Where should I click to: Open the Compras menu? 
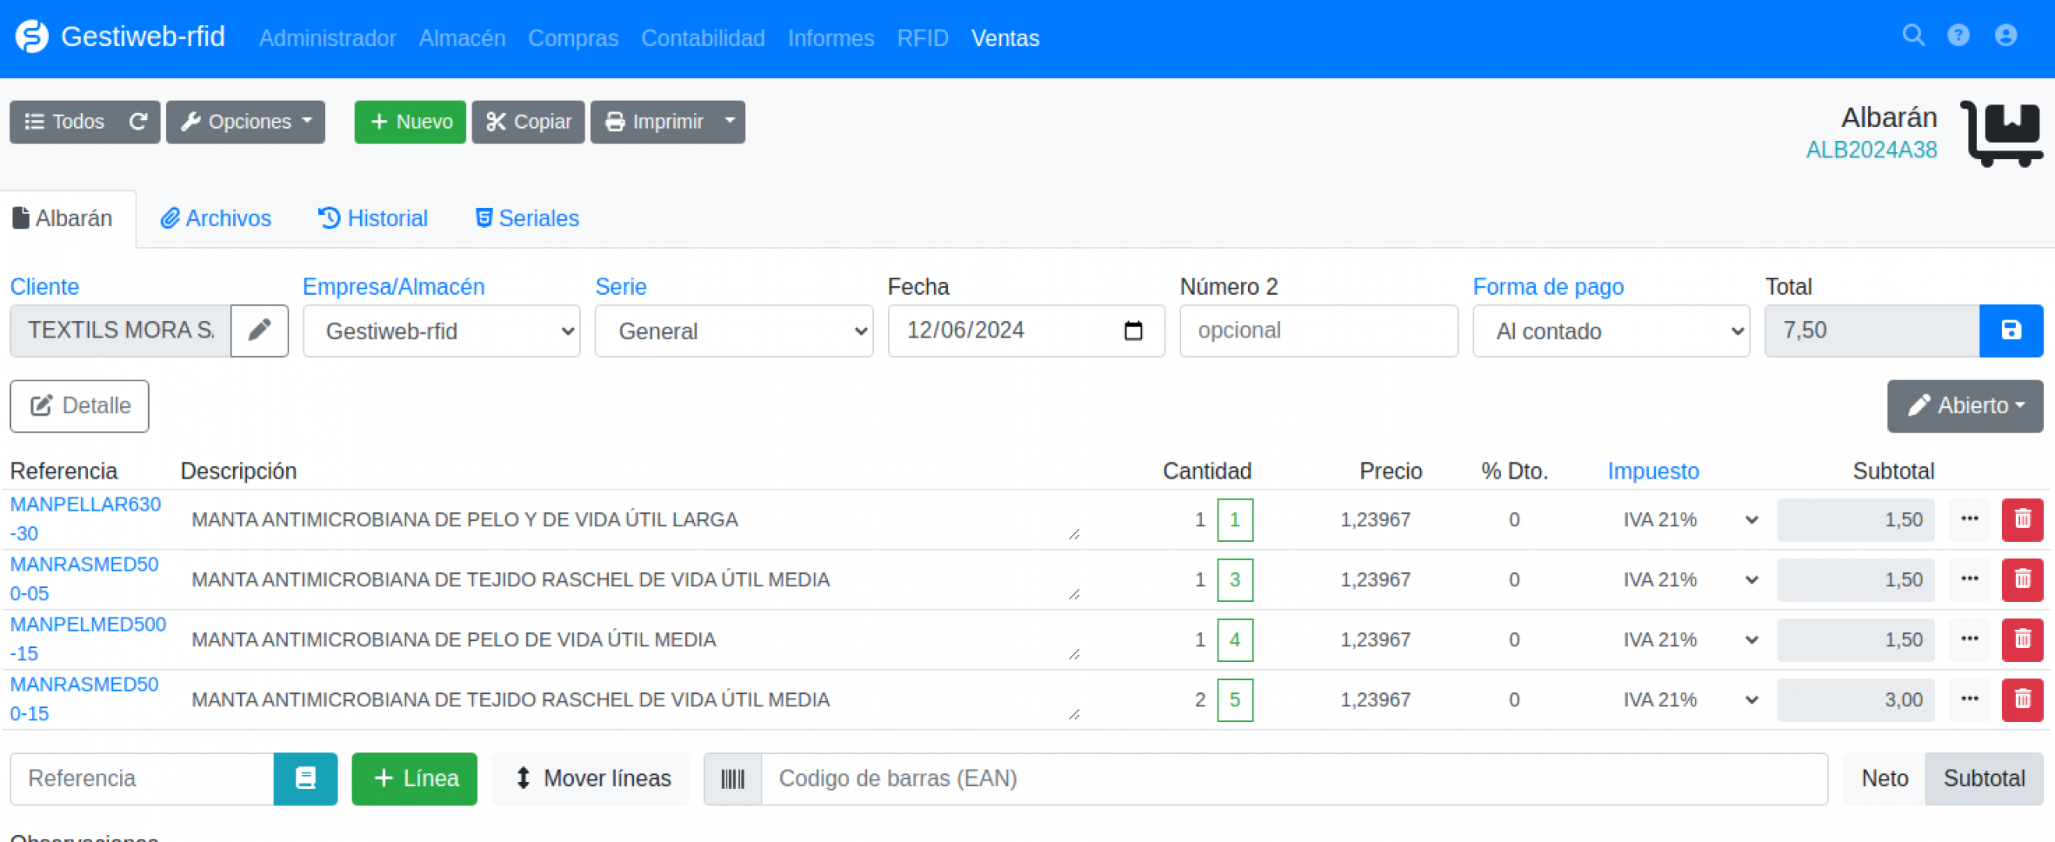point(573,37)
